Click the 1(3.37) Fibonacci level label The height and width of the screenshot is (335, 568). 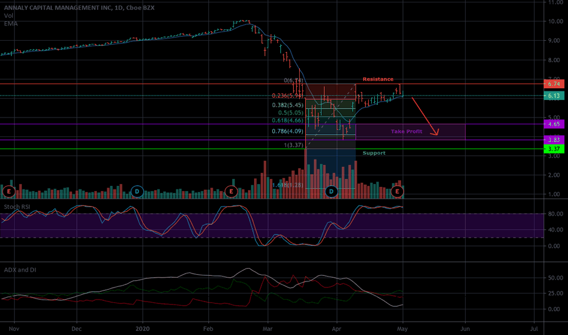pyautogui.click(x=293, y=145)
